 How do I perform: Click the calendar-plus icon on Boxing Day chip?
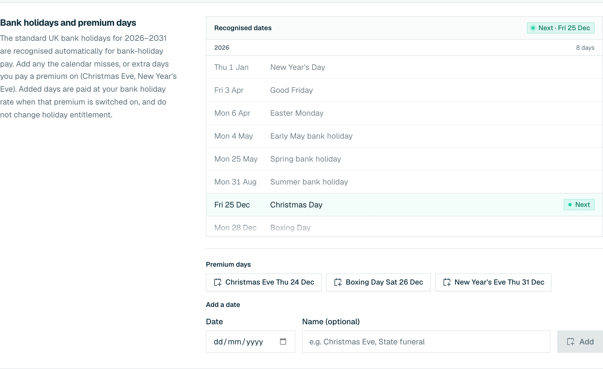(338, 282)
